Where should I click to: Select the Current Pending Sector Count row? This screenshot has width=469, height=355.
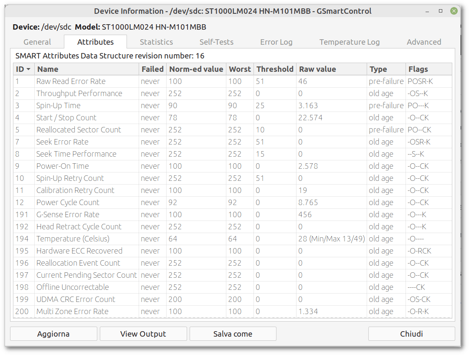point(232,275)
